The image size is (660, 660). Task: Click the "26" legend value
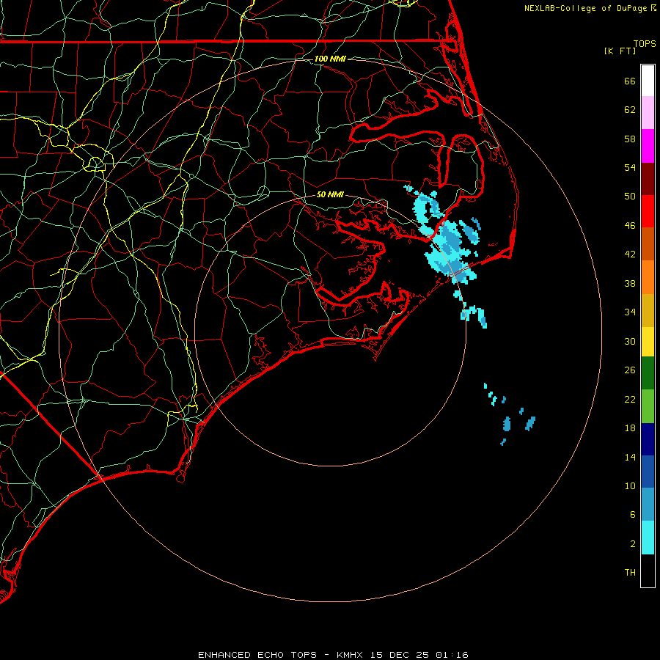pos(630,370)
